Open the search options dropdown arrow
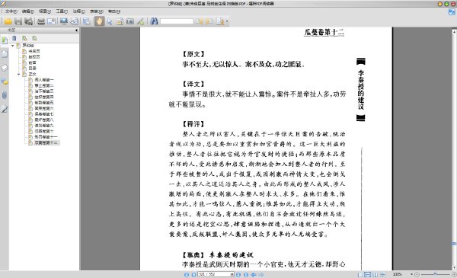This screenshot has width=457, height=278. [x=227, y=21]
